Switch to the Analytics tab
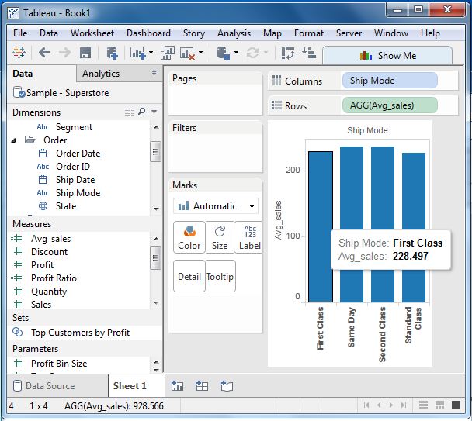The height and width of the screenshot is (421, 472). coord(101,74)
